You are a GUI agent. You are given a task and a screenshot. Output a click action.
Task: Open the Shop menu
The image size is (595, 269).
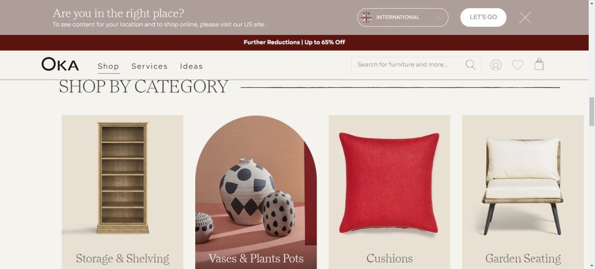coord(109,66)
